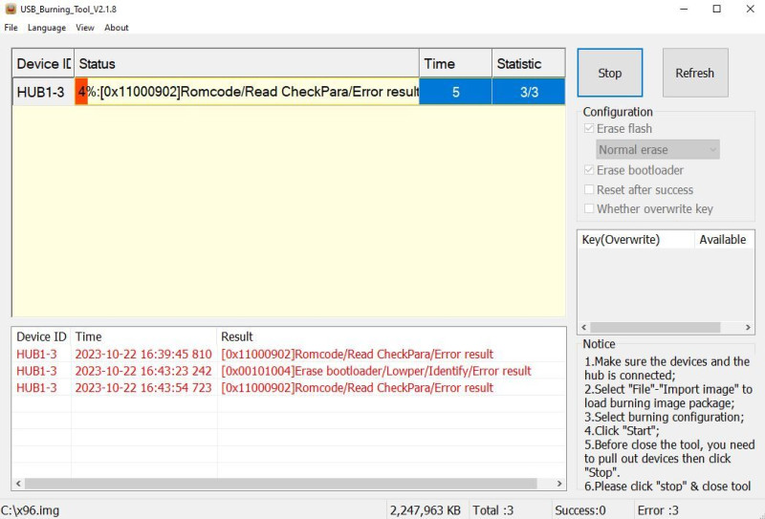Click the Statistic column header

[529, 63]
